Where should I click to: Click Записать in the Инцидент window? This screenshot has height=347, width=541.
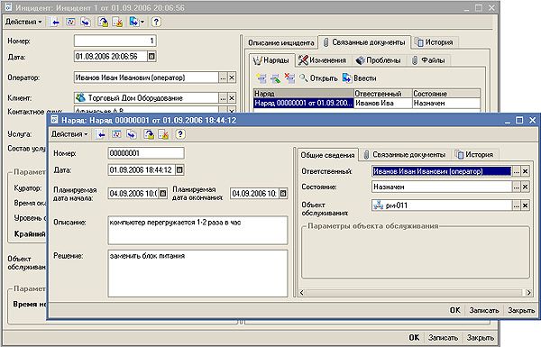(x=443, y=337)
